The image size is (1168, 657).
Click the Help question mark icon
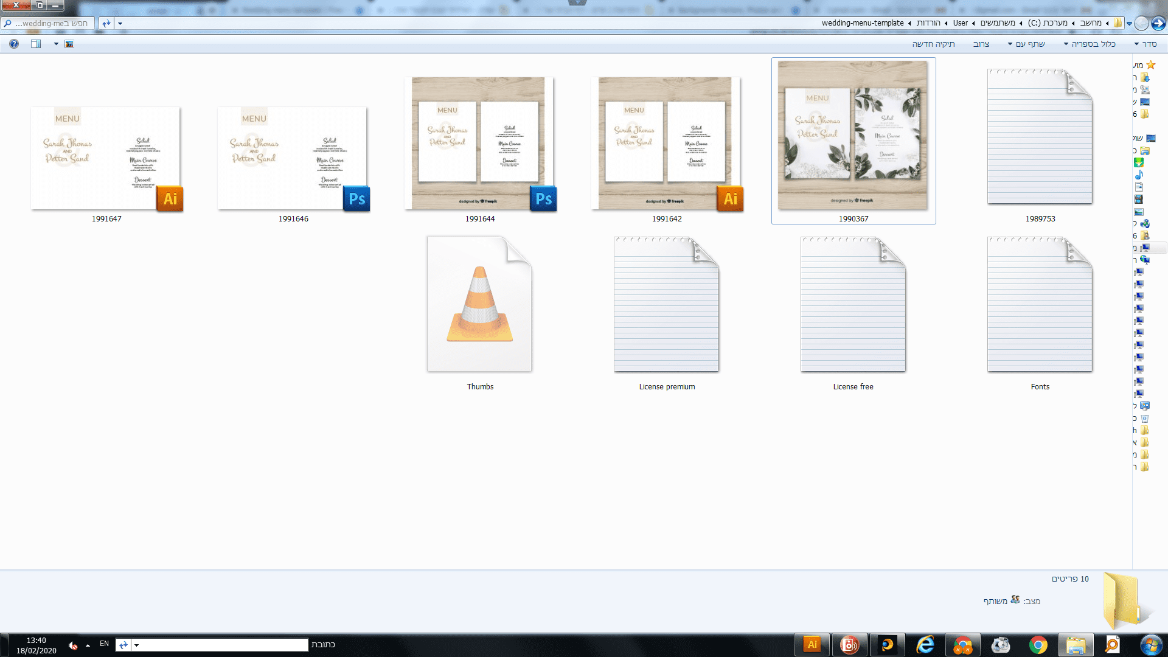click(14, 44)
